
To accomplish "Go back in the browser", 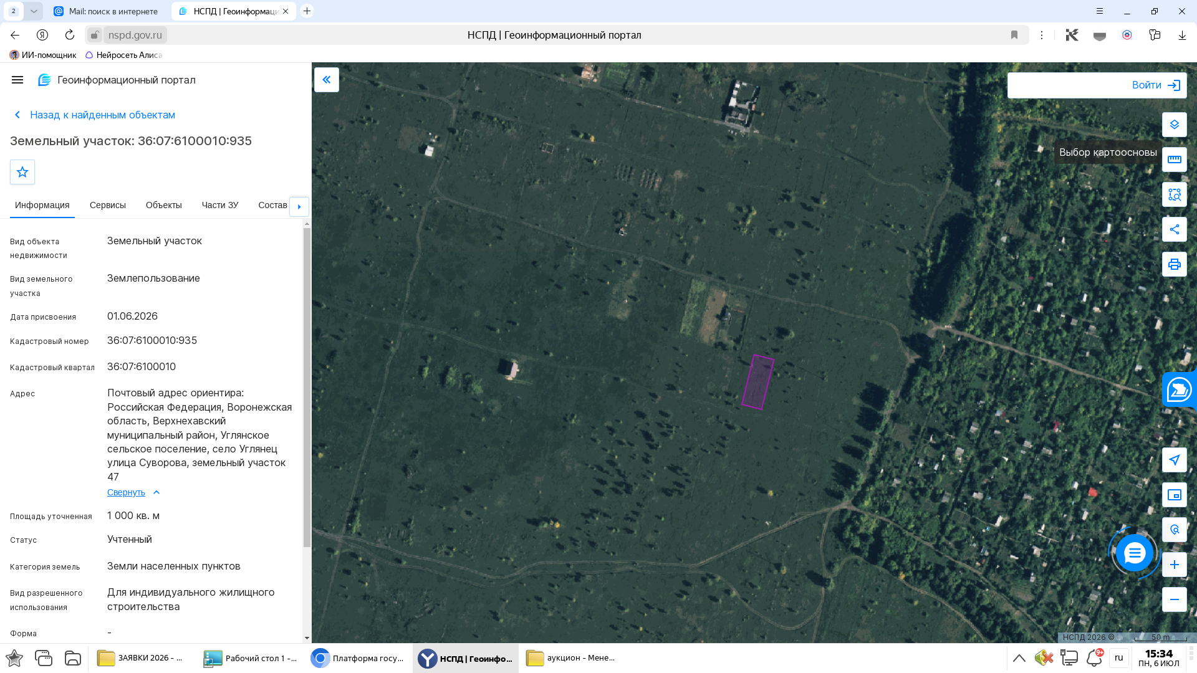I will coord(15,35).
